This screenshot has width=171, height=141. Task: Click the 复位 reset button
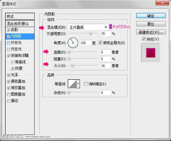point(151,24)
